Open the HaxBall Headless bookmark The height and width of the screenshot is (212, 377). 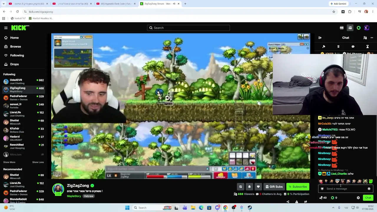41,18
